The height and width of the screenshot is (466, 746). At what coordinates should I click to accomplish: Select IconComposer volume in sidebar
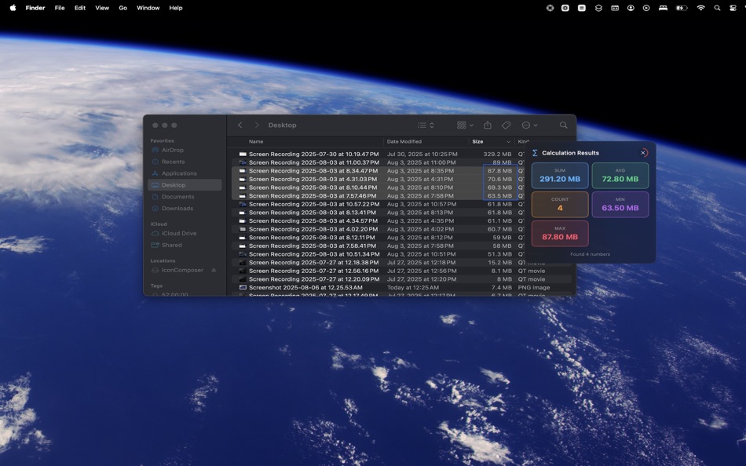[x=182, y=270]
